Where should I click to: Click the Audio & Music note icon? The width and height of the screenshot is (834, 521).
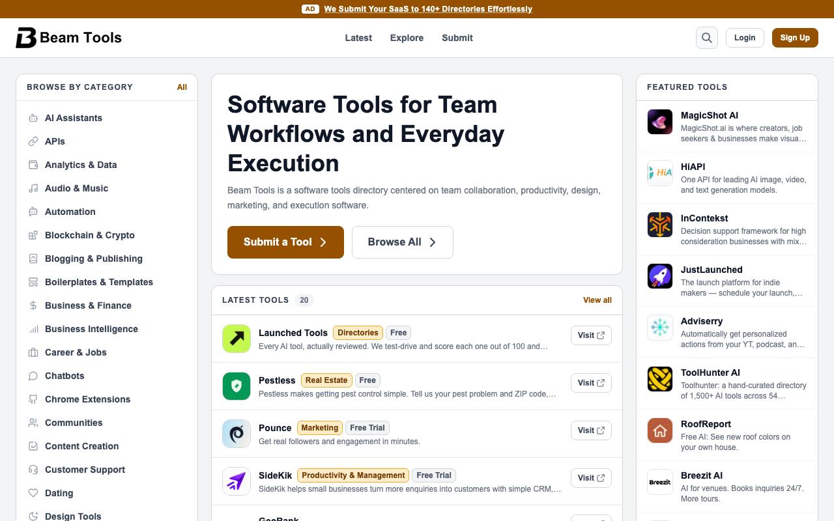pyautogui.click(x=33, y=188)
